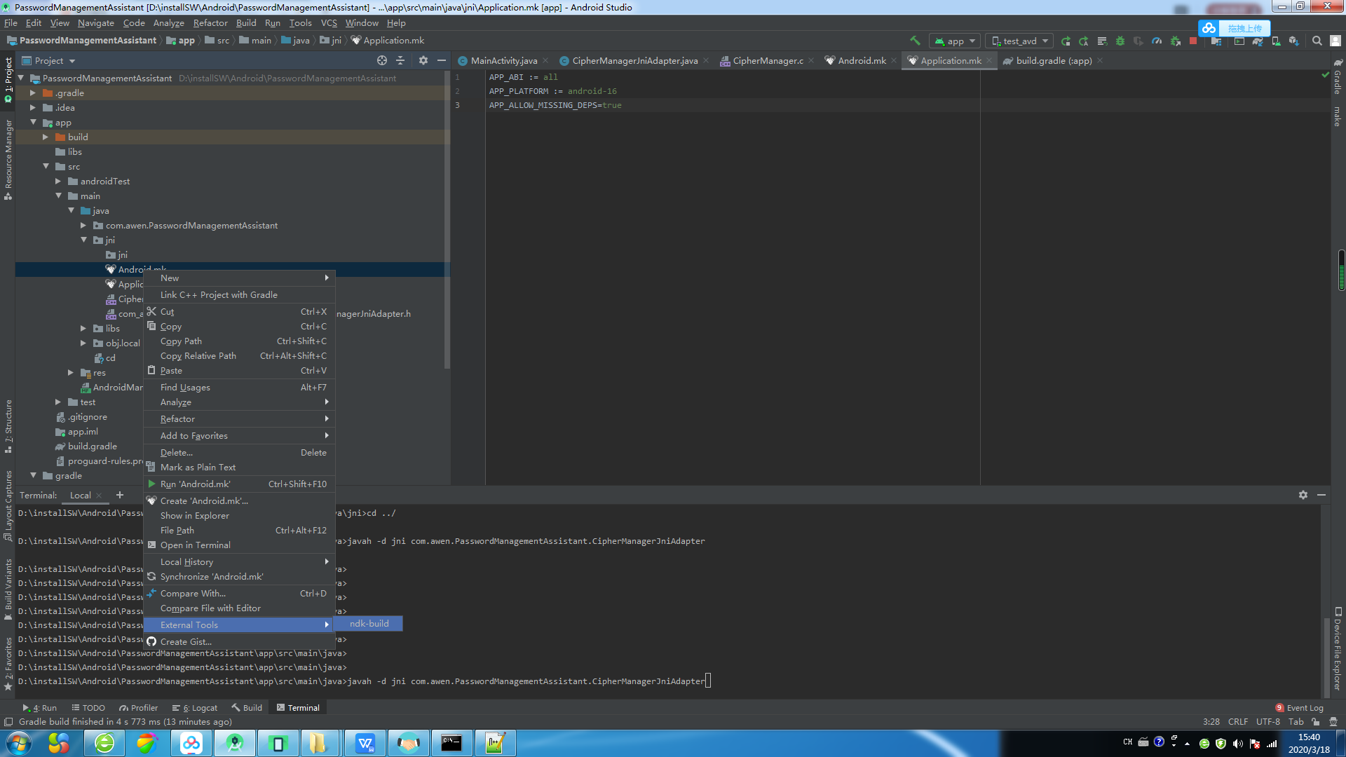Click Attach Debugger to Android Process icon
The height and width of the screenshot is (757, 1346).
(x=1176, y=41)
